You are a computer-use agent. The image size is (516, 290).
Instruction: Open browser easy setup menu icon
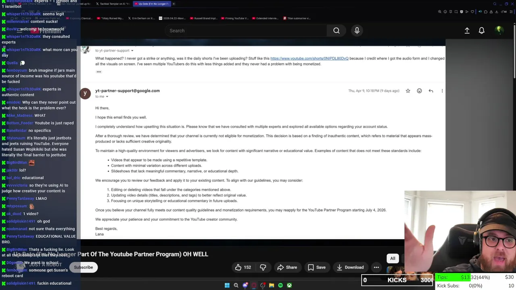pyautogui.click(x=511, y=12)
